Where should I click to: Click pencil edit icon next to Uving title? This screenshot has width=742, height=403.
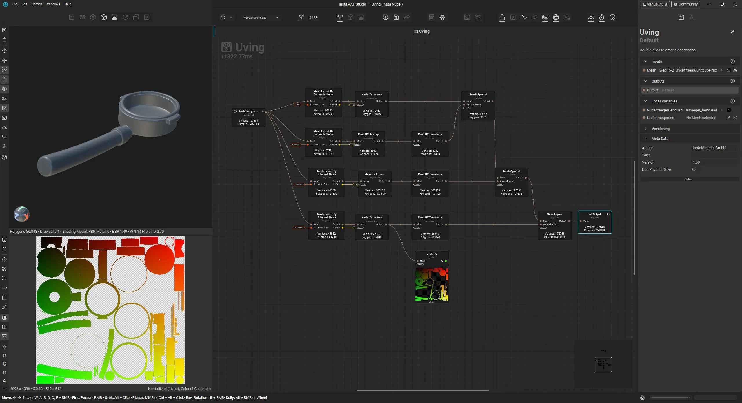click(732, 32)
